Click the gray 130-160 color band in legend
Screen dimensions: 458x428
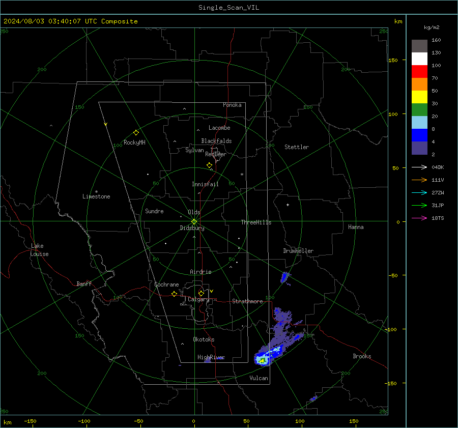click(419, 46)
